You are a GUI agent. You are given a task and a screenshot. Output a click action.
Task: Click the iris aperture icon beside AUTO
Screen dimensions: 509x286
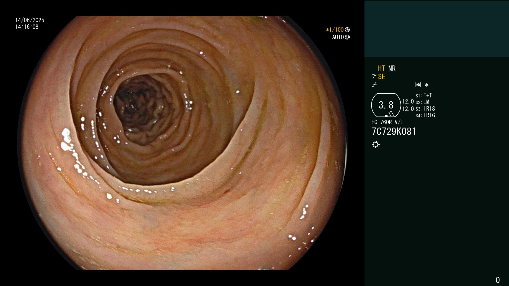(x=347, y=37)
